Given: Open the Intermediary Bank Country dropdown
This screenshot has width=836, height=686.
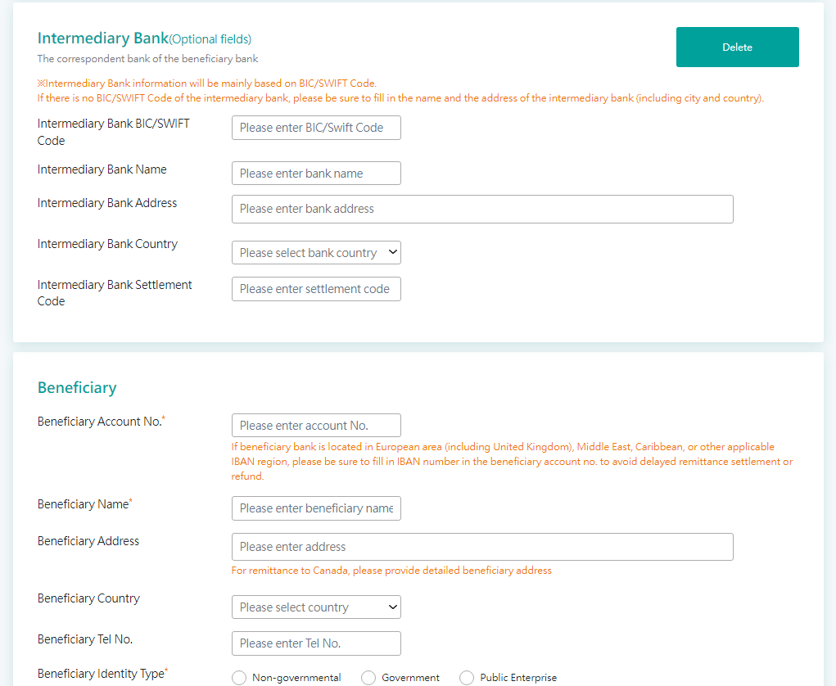Looking at the screenshot, I should point(316,253).
